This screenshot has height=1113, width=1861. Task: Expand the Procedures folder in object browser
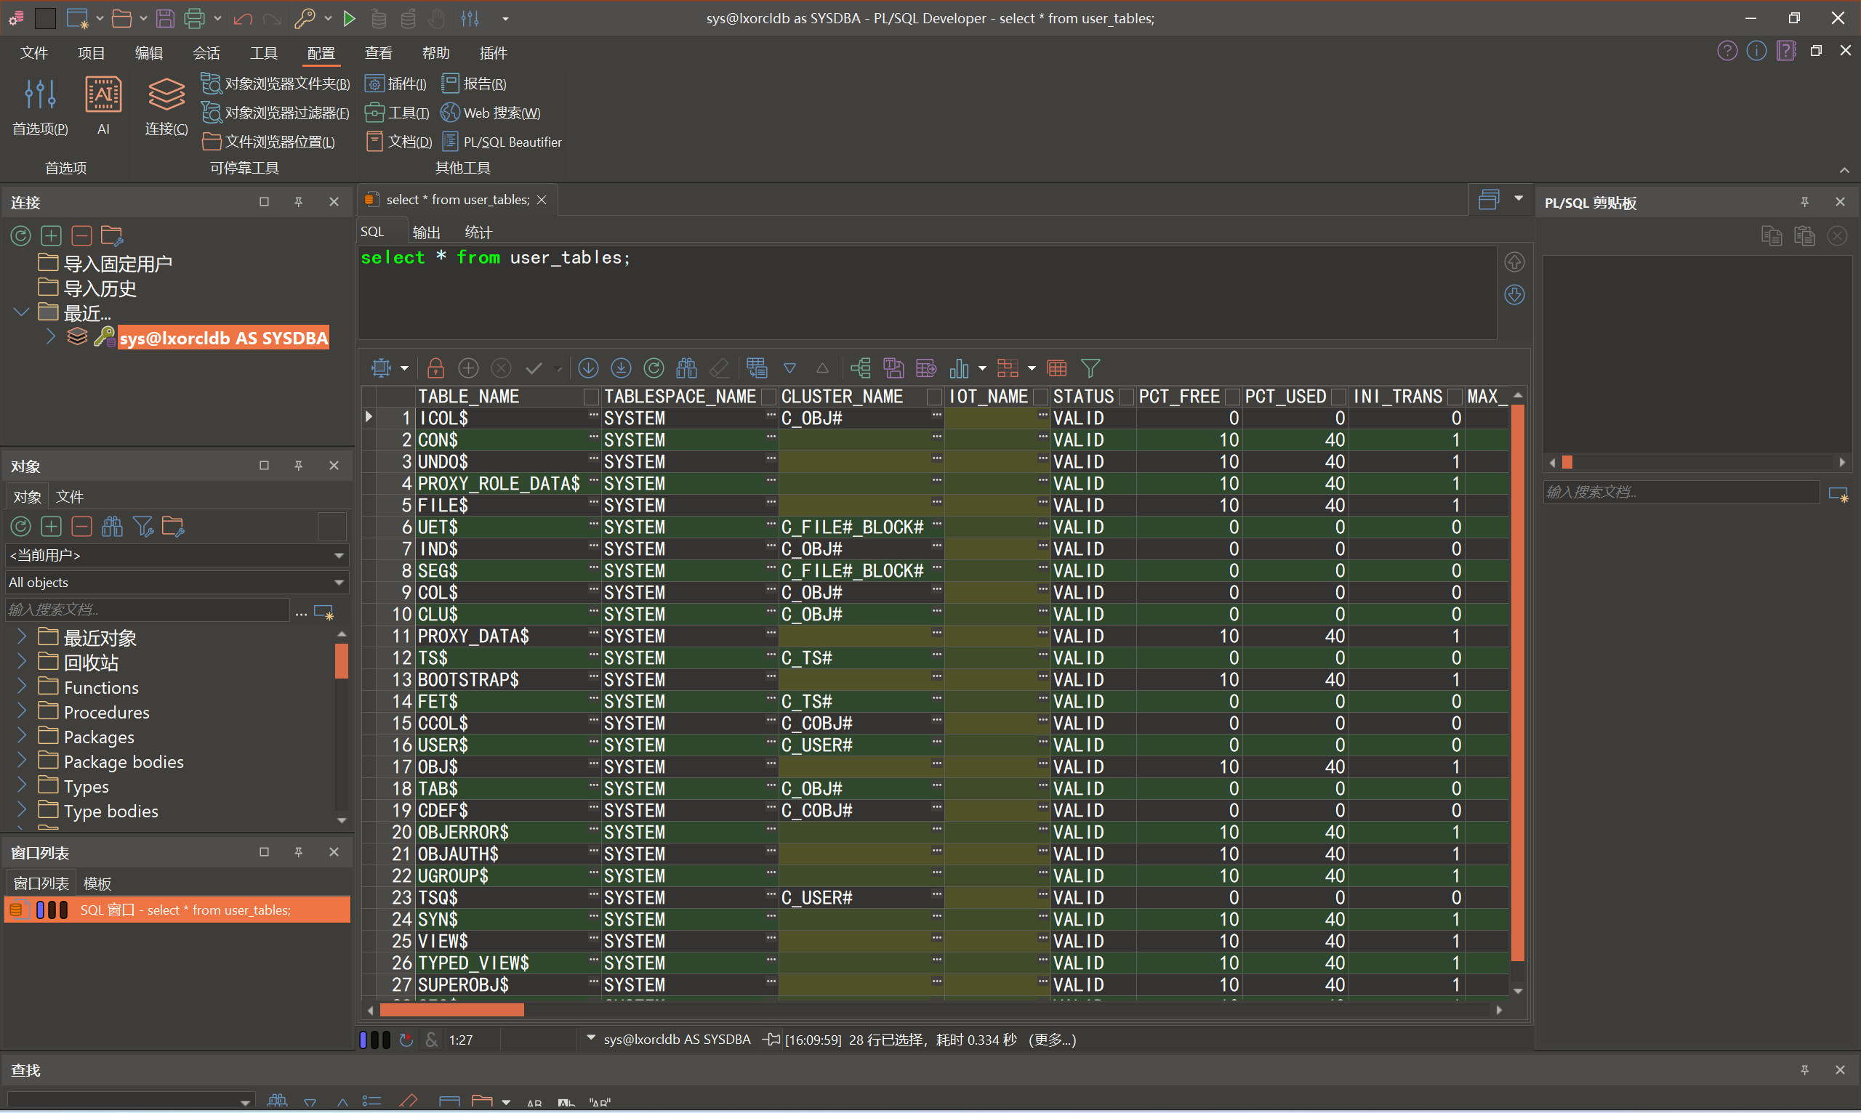coord(22,712)
